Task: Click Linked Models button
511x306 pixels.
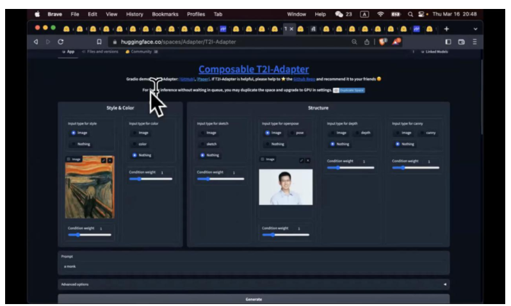Action: (434, 51)
